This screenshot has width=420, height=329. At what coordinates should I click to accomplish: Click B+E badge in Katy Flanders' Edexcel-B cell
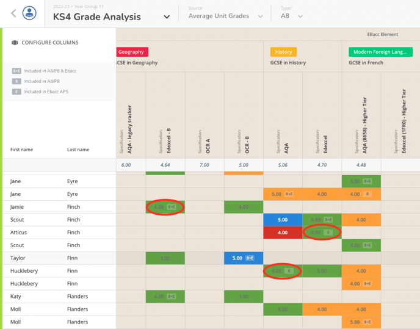click(172, 297)
